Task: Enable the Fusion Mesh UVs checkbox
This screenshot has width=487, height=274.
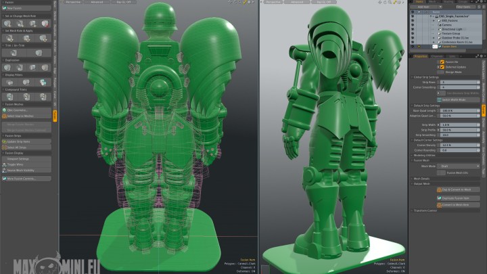Action: click(x=441, y=173)
